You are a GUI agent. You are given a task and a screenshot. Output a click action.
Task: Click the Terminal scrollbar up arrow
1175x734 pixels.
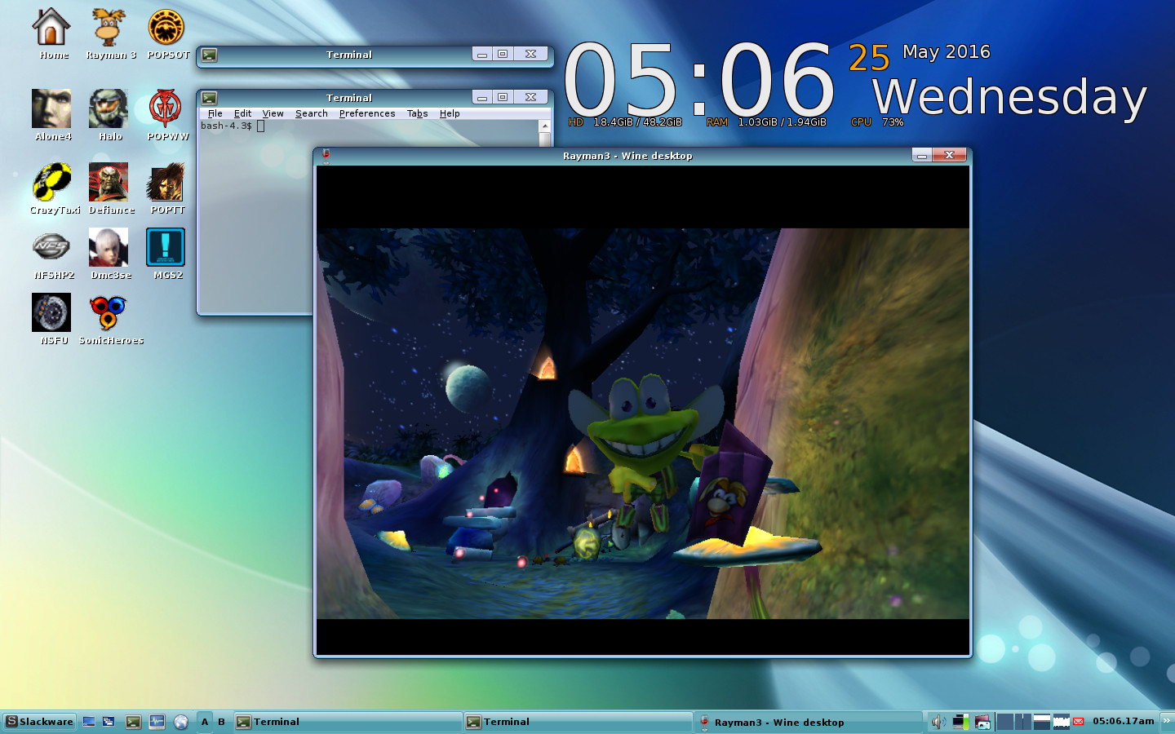tap(545, 126)
